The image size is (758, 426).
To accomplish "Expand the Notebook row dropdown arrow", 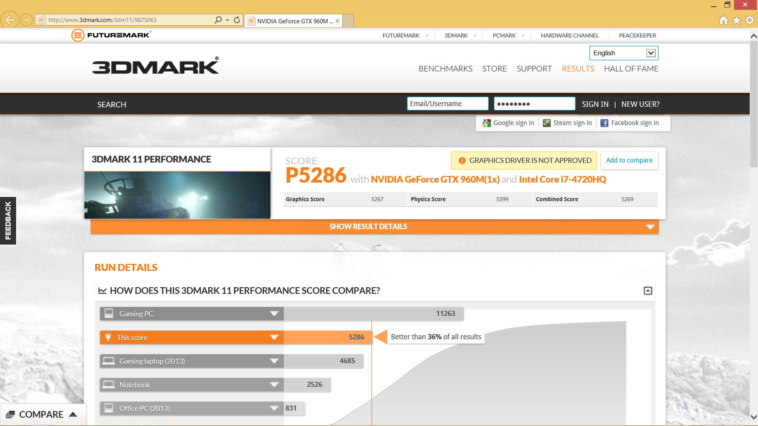I will (274, 385).
